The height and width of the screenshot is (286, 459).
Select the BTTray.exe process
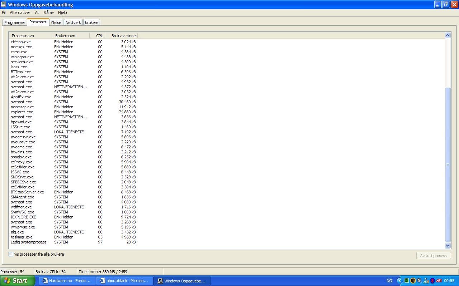point(73,72)
